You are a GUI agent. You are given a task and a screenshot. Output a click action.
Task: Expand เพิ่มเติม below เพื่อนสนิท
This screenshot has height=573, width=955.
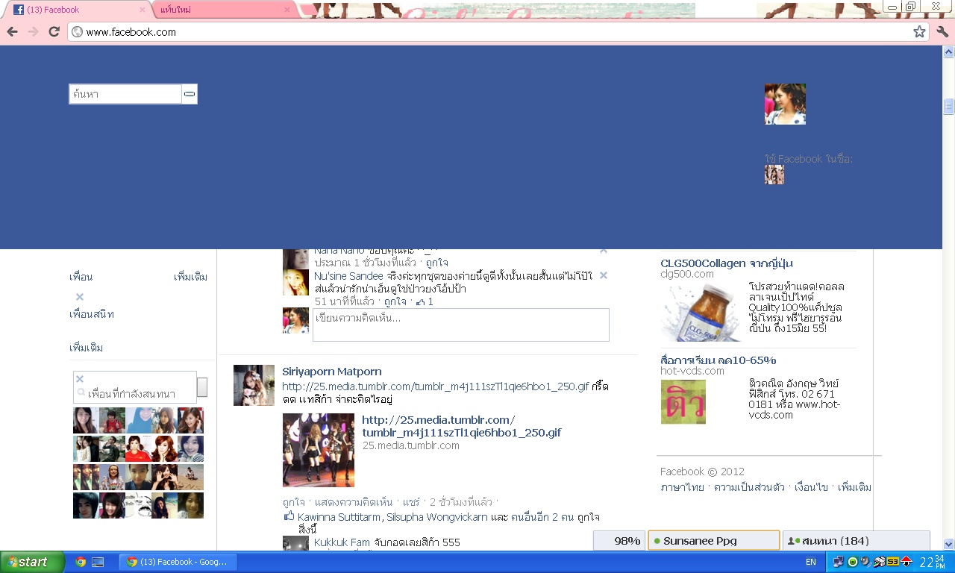point(86,348)
